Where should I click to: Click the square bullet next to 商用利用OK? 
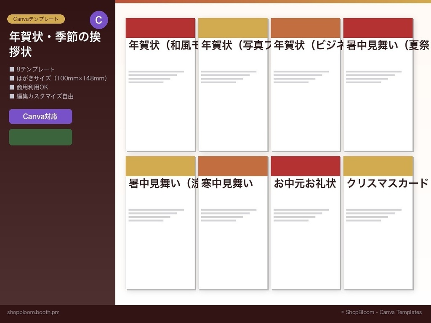tap(11, 87)
